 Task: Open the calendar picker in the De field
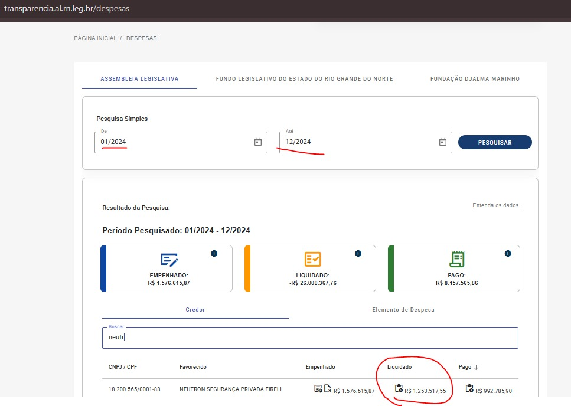tap(258, 142)
